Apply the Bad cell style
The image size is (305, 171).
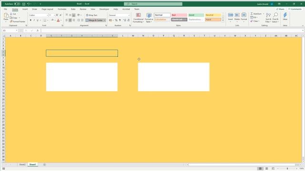point(179,15)
